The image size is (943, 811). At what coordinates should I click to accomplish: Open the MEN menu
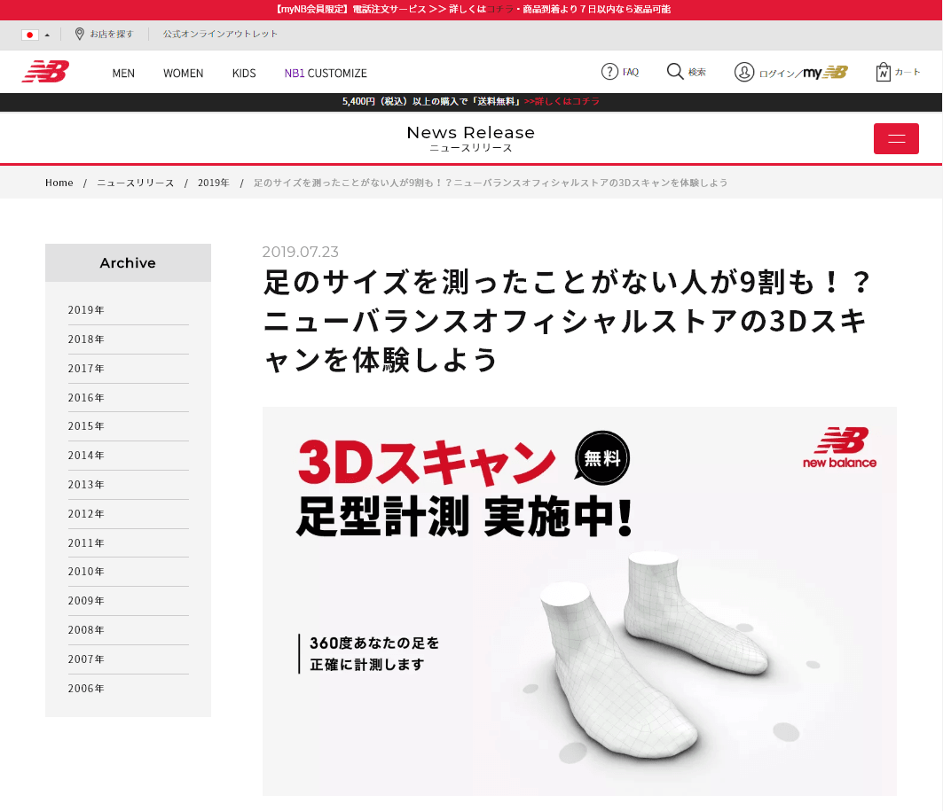(x=123, y=74)
